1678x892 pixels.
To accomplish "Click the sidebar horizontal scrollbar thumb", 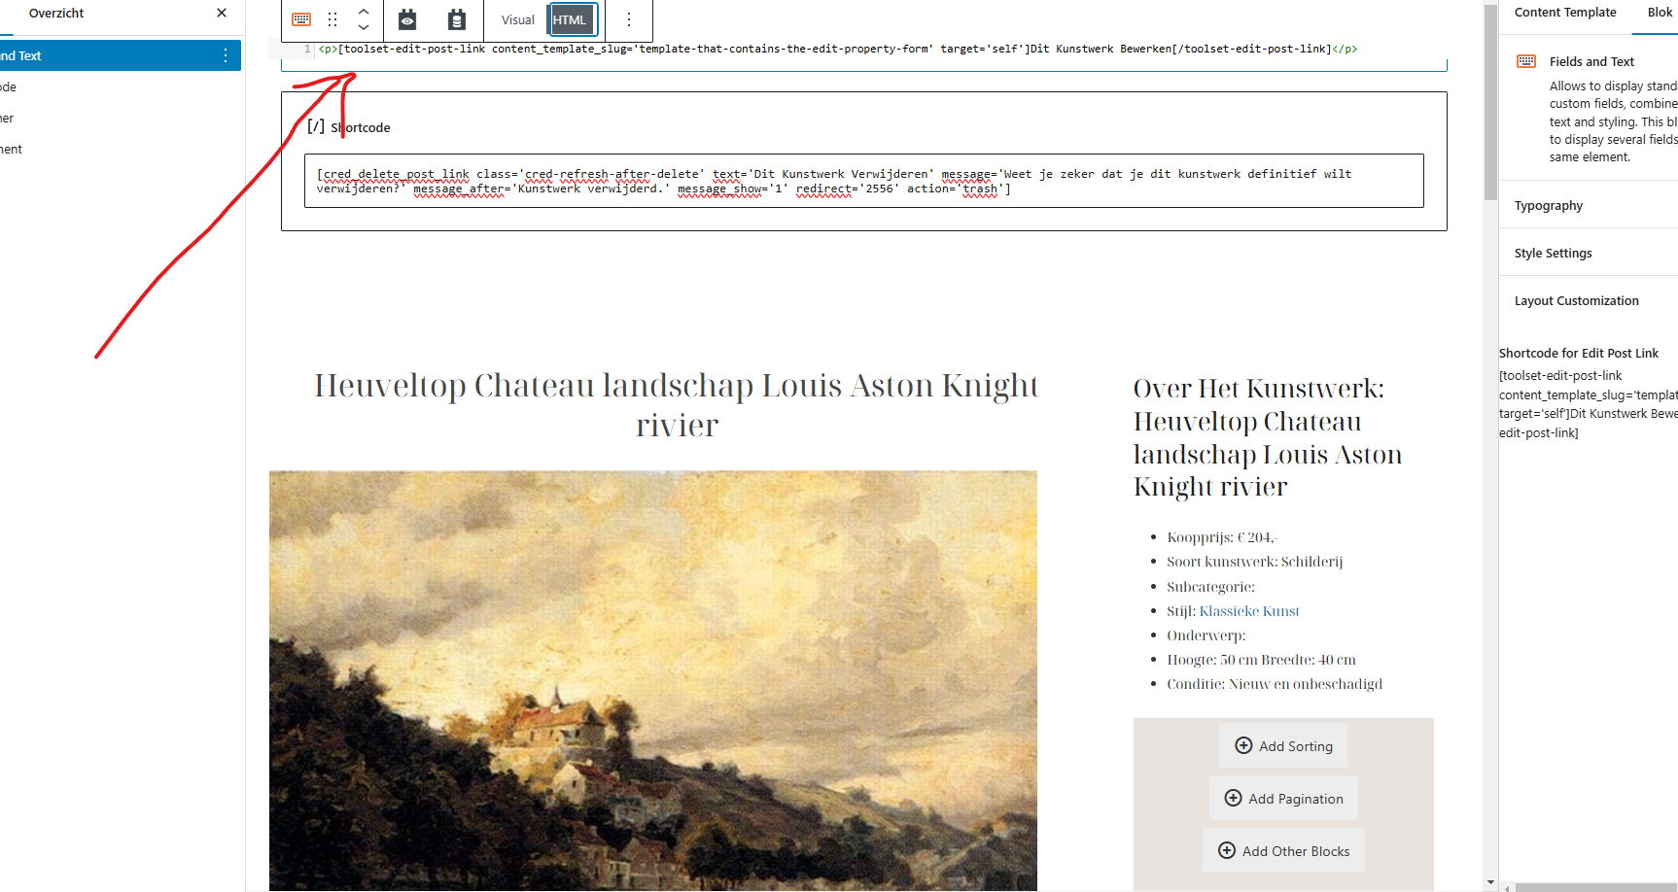I will click(1596, 887).
